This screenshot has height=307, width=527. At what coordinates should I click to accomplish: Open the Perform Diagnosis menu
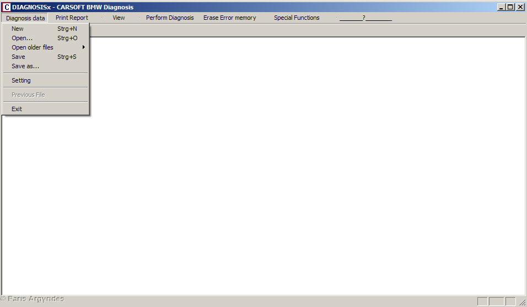(170, 18)
